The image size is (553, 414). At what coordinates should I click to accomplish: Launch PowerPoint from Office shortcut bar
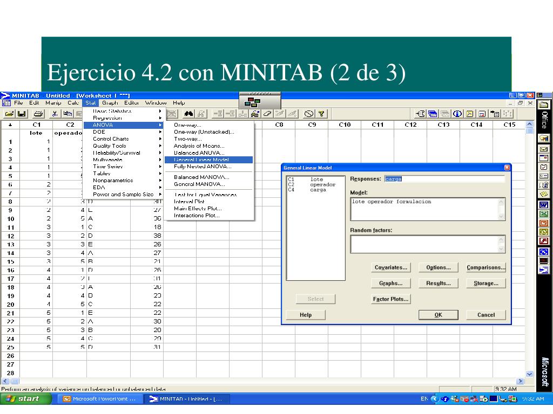click(544, 223)
